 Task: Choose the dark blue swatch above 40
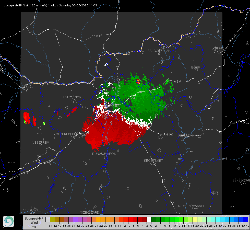pos(245,220)
